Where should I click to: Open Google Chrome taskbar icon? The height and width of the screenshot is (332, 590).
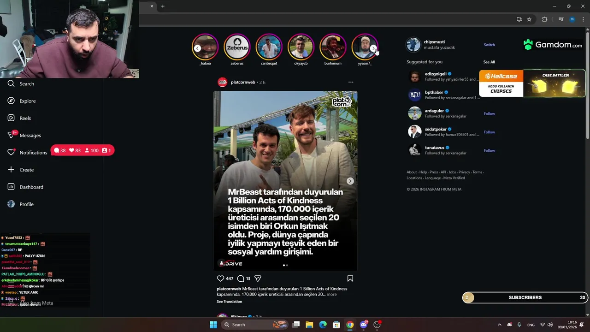pyautogui.click(x=350, y=325)
